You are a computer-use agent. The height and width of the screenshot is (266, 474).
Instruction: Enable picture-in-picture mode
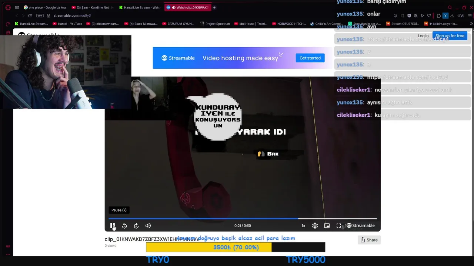[327, 226]
